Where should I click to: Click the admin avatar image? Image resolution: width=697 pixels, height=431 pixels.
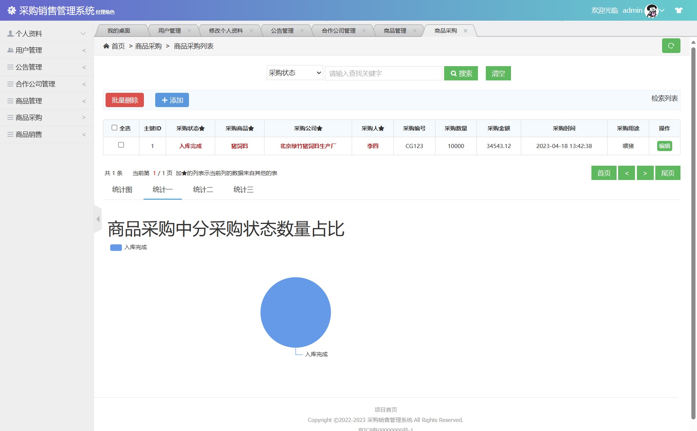click(x=652, y=10)
